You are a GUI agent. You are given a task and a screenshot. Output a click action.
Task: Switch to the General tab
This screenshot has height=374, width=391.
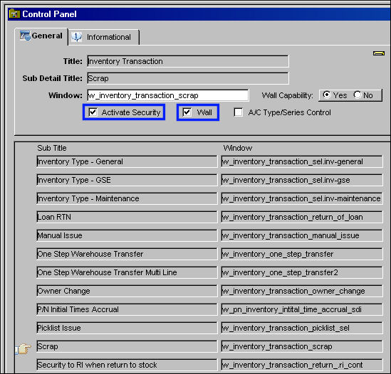point(41,36)
